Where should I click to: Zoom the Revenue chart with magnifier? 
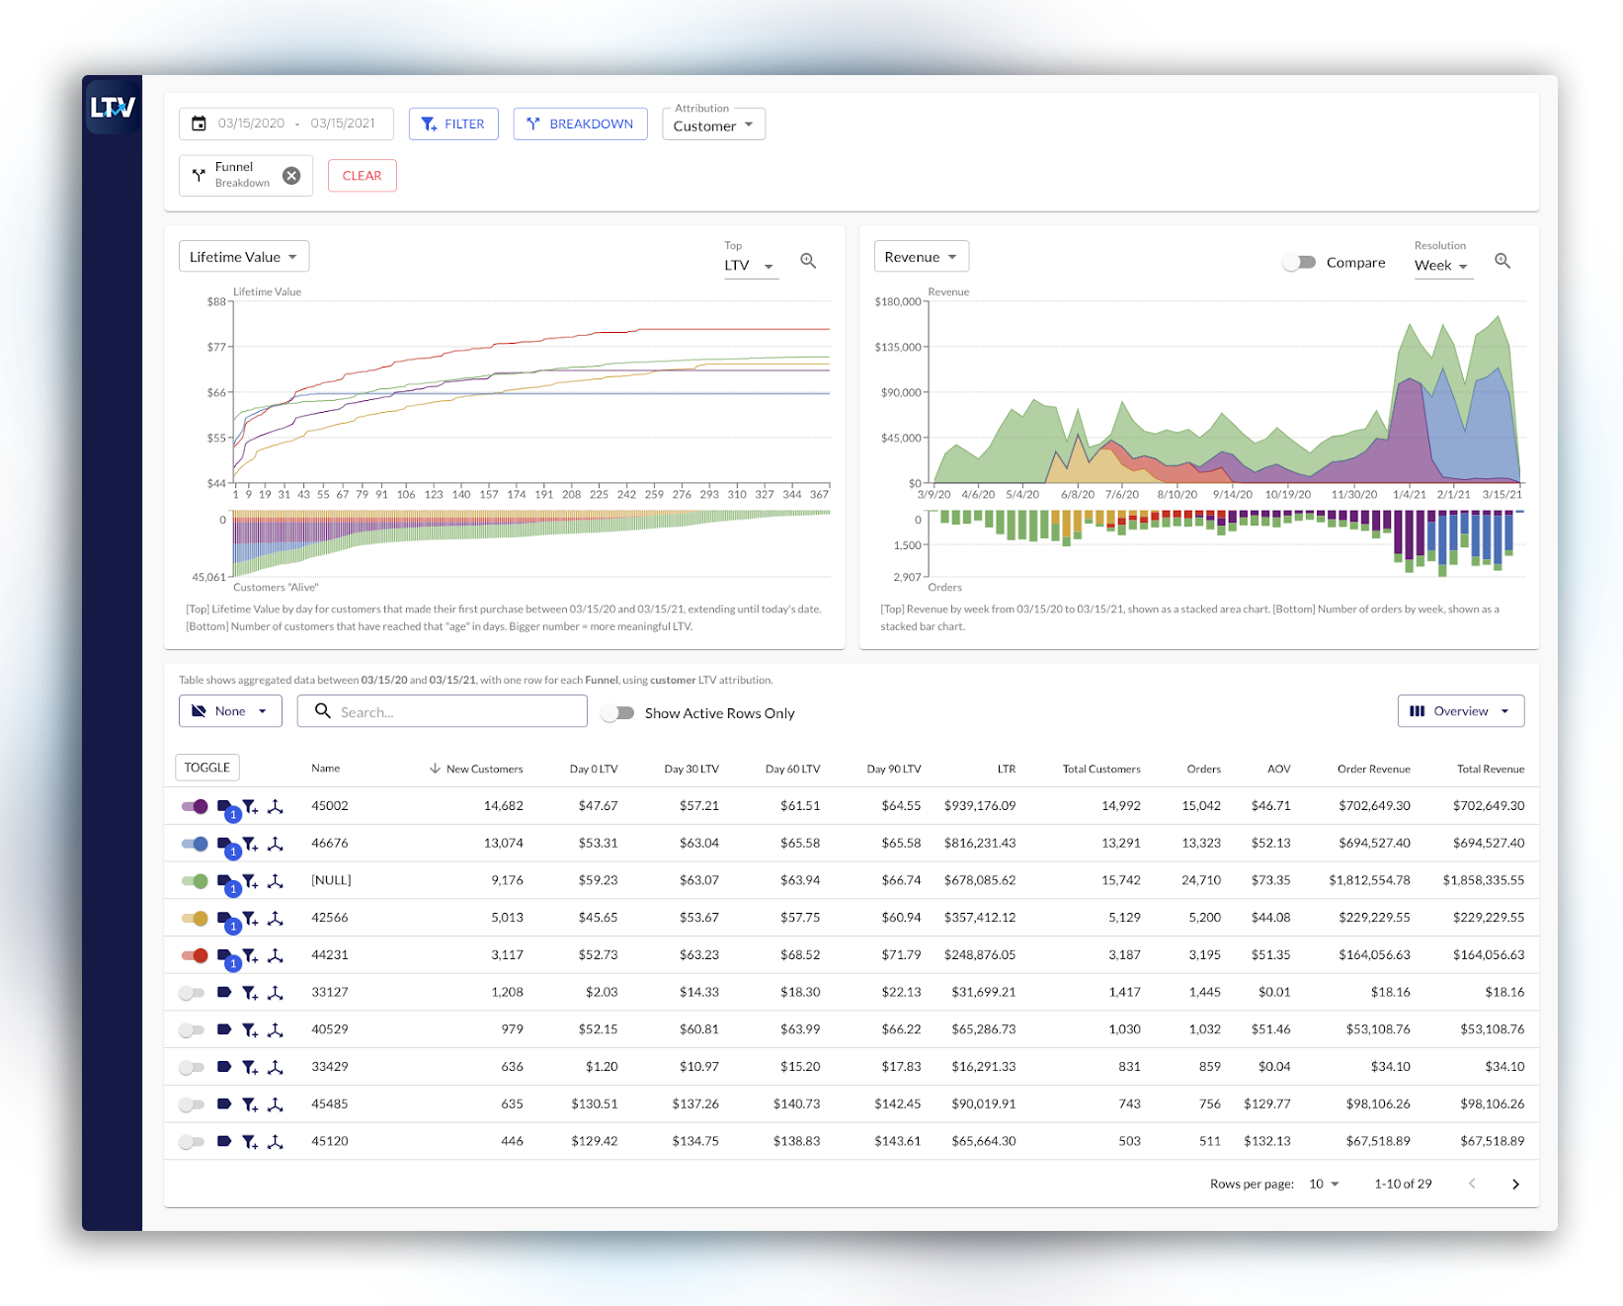pos(1502,261)
